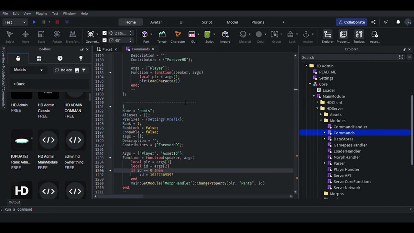Click the Group tool
This screenshot has height=233, width=414.
coord(275,34)
